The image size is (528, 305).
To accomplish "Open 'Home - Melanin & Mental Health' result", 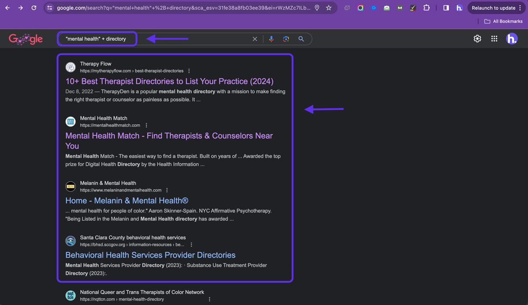I will point(127,200).
